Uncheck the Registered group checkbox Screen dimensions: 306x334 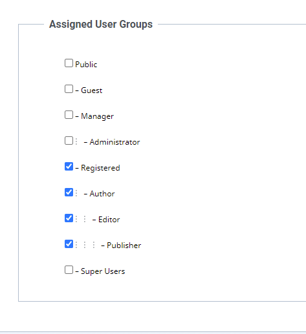pos(69,166)
